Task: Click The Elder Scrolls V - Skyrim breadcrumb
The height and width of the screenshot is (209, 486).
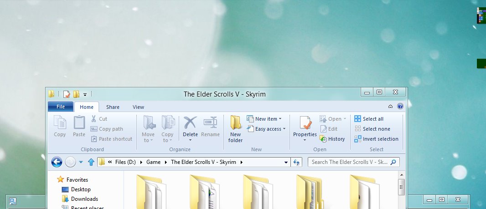Action: click(204, 162)
